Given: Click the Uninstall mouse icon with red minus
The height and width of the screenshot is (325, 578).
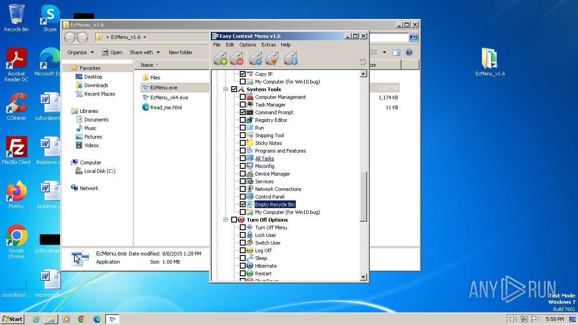Looking at the screenshot, I should pos(237,59).
